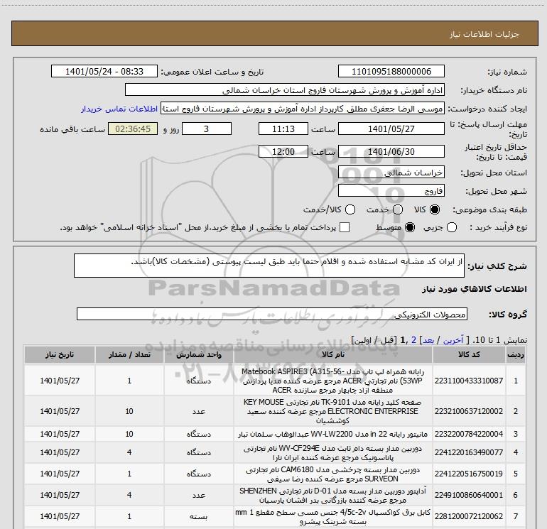This screenshot has width=547, height=529.
Task: Click column header ردیف
Action: (516, 354)
